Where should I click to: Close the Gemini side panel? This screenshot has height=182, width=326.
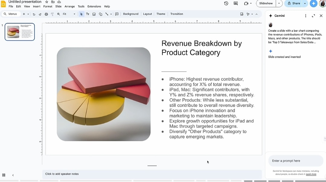click(321, 16)
